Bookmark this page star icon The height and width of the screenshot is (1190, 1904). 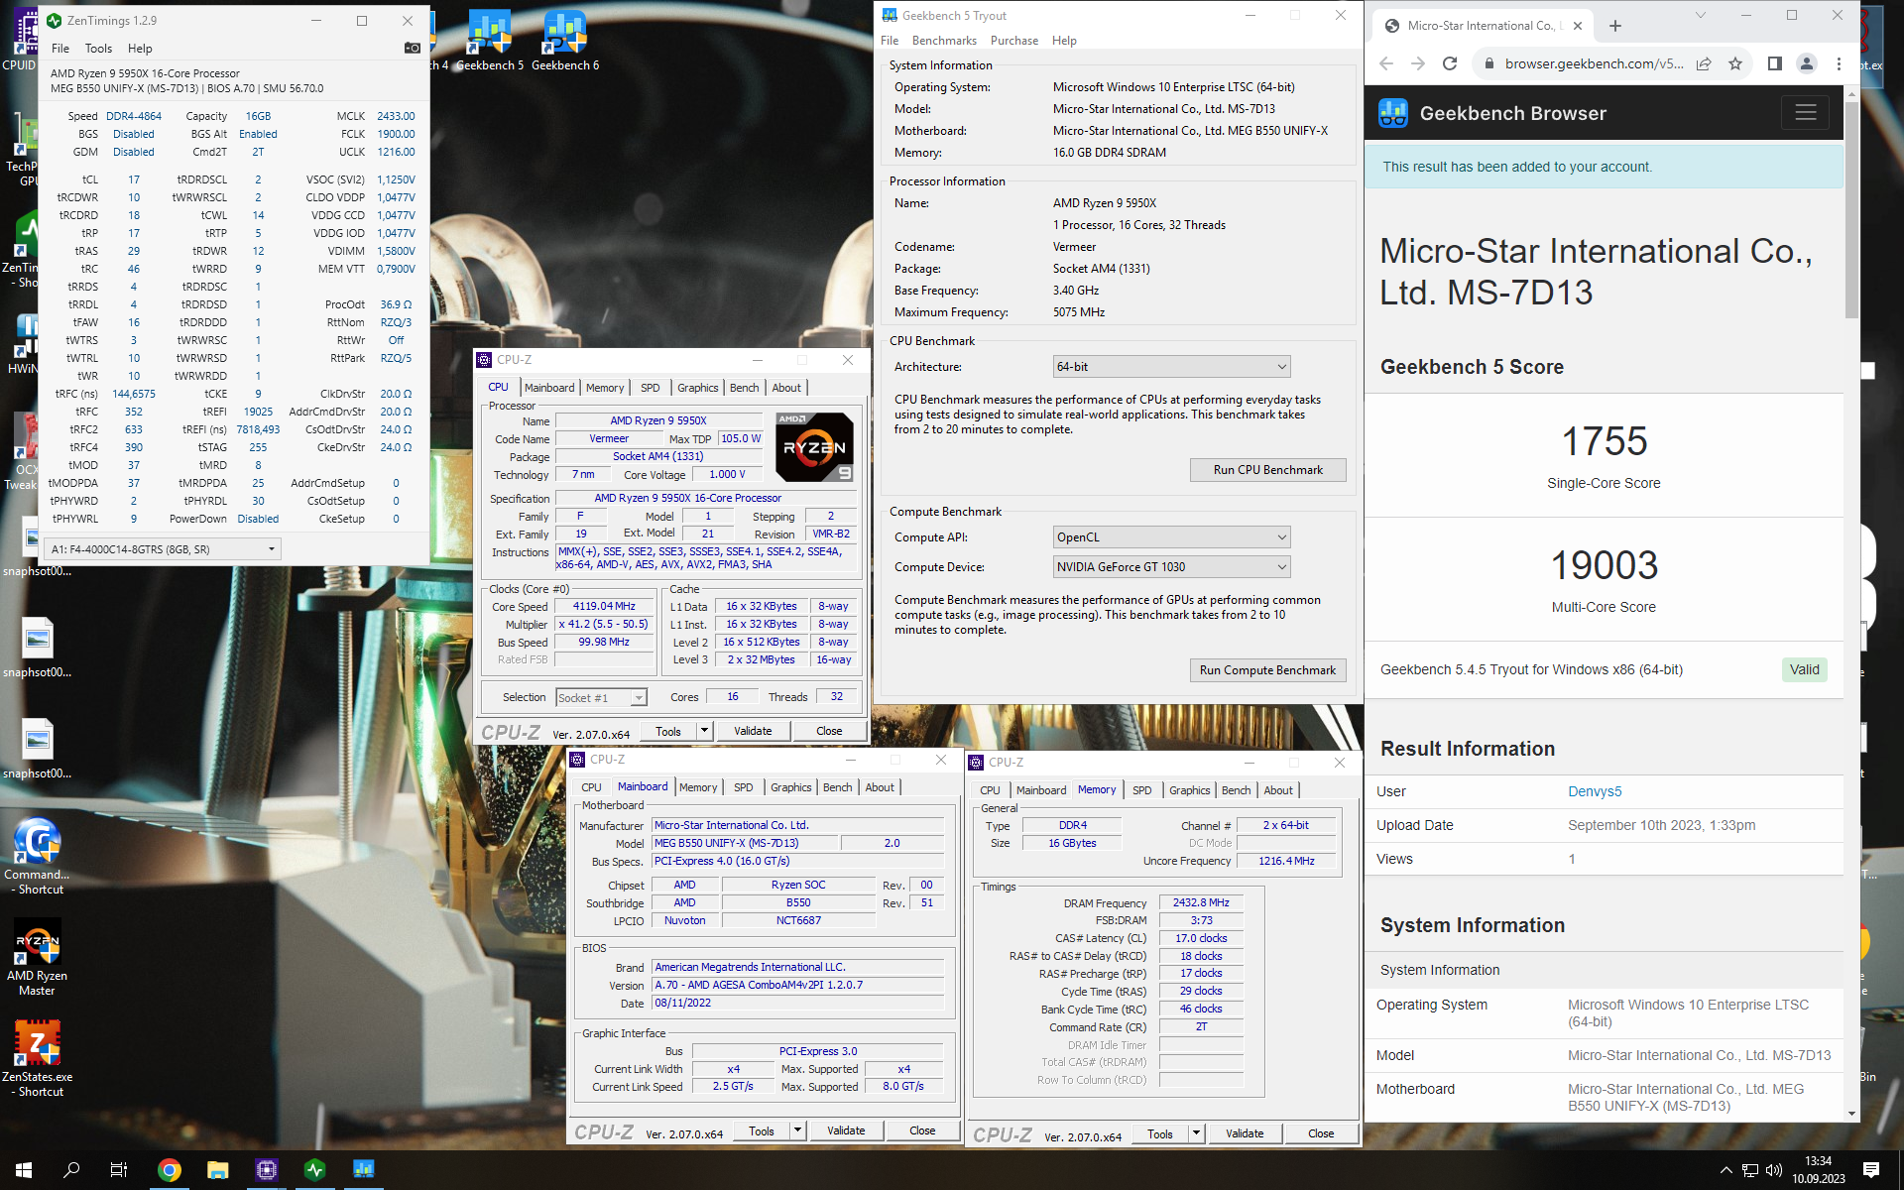pos(1735,63)
